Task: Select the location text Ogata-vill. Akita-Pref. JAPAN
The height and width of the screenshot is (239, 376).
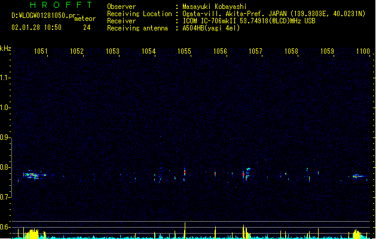Action: (234, 14)
